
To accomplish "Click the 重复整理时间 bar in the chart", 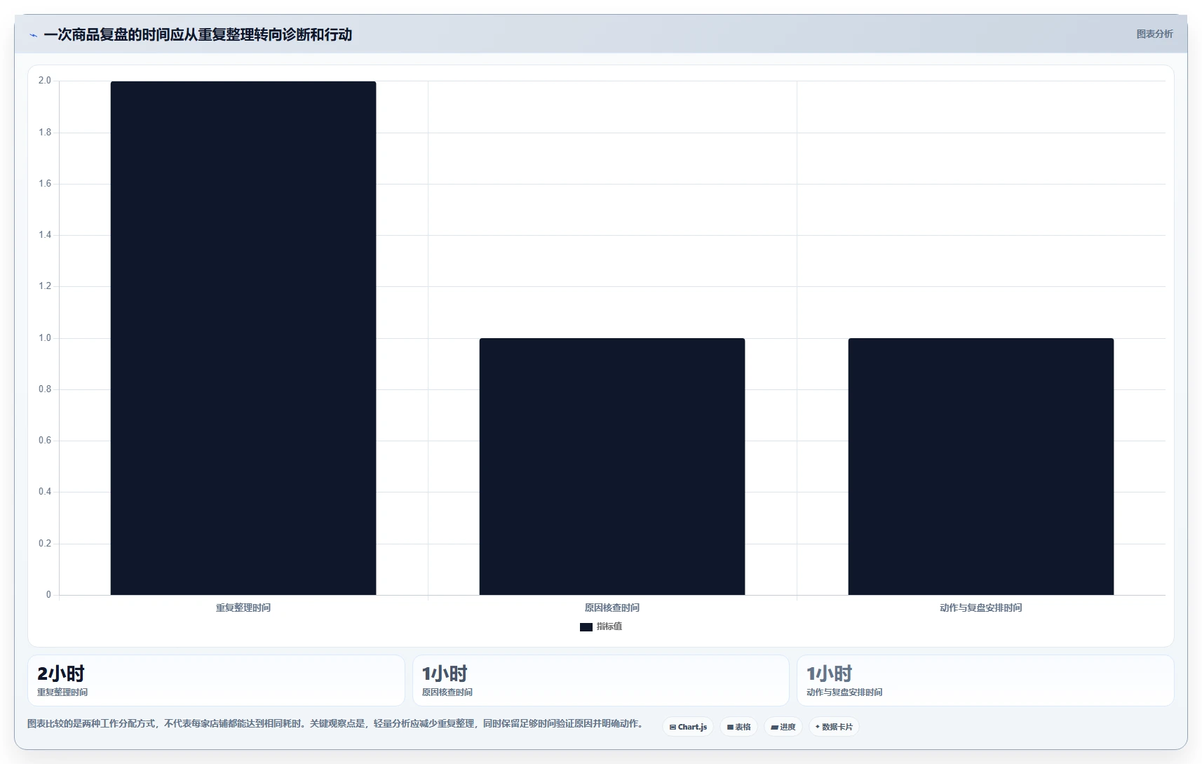I will [x=243, y=338].
